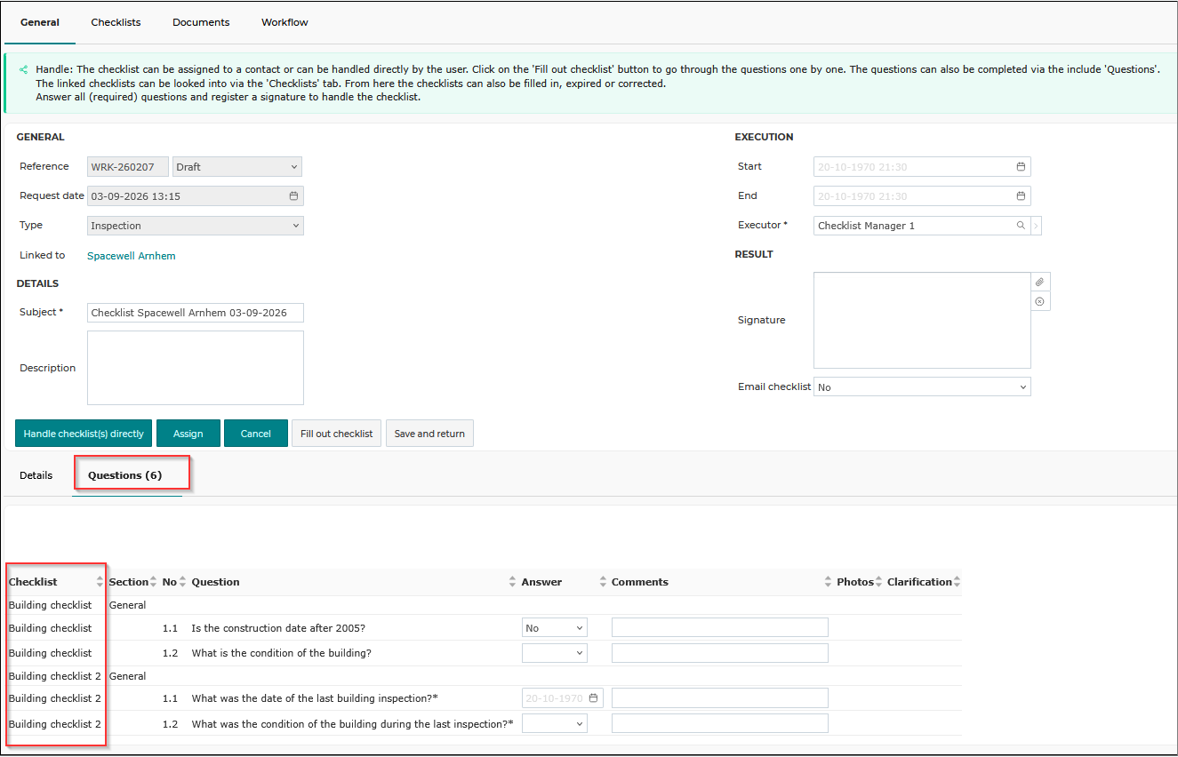Click paperclip attach icon beside Signature
Screen dimensions: 1178x757
1040,282
